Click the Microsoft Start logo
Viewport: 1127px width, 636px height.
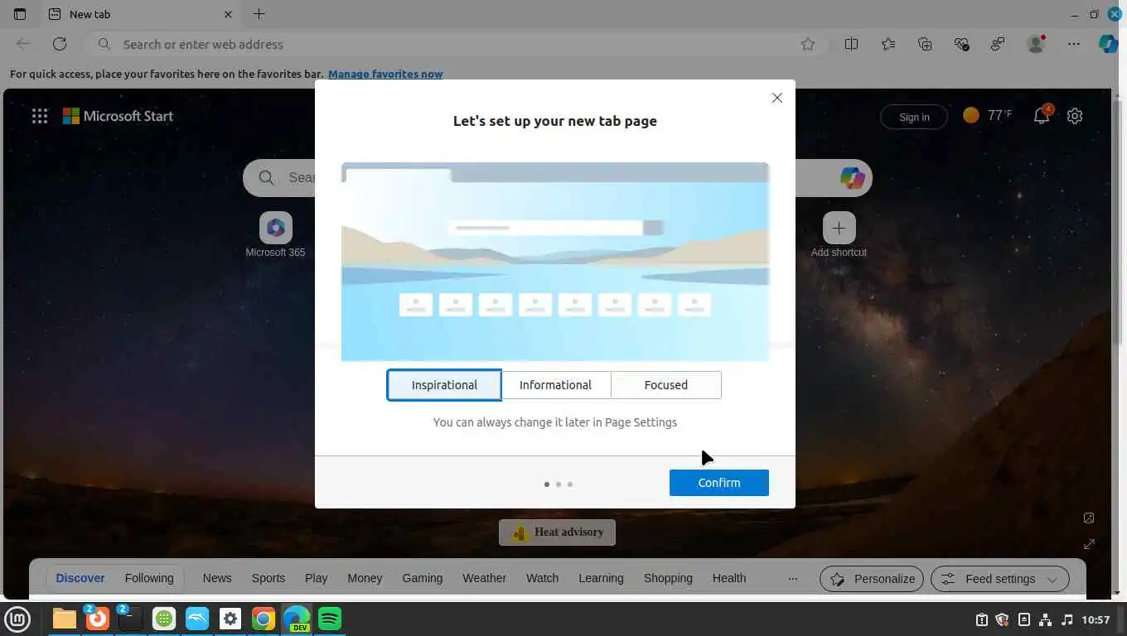118,116
